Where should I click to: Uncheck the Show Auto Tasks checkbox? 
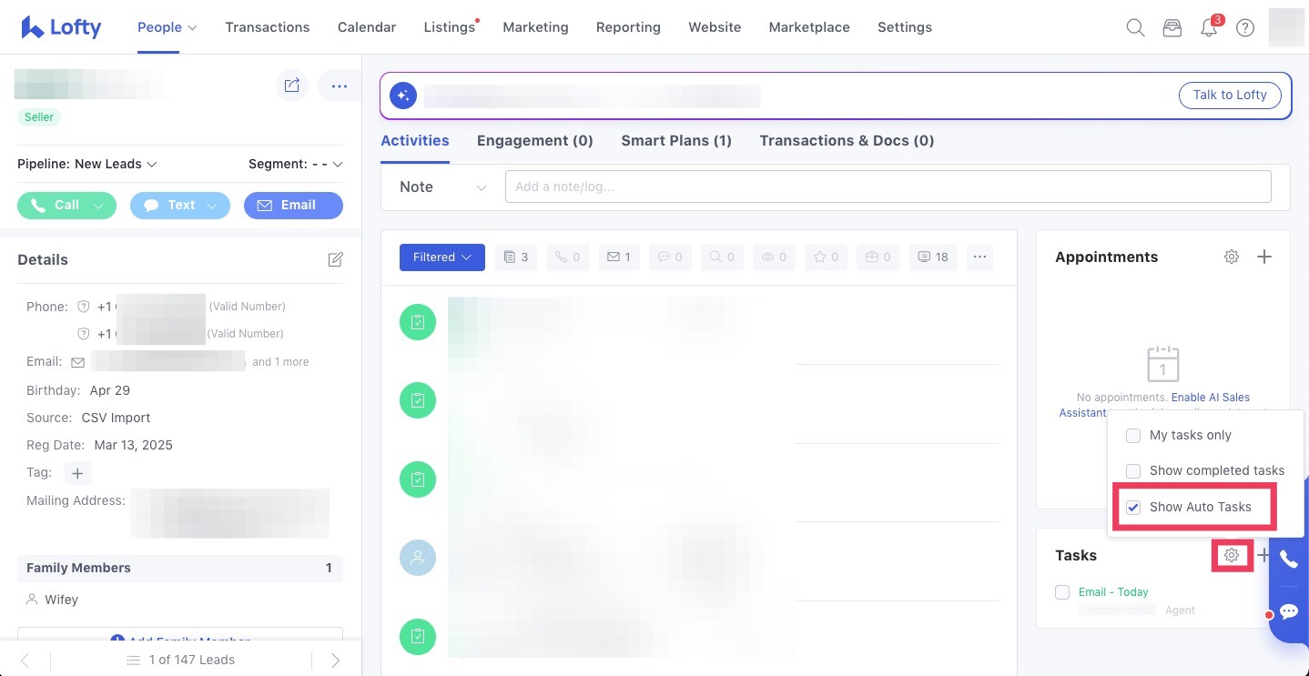1133,508
